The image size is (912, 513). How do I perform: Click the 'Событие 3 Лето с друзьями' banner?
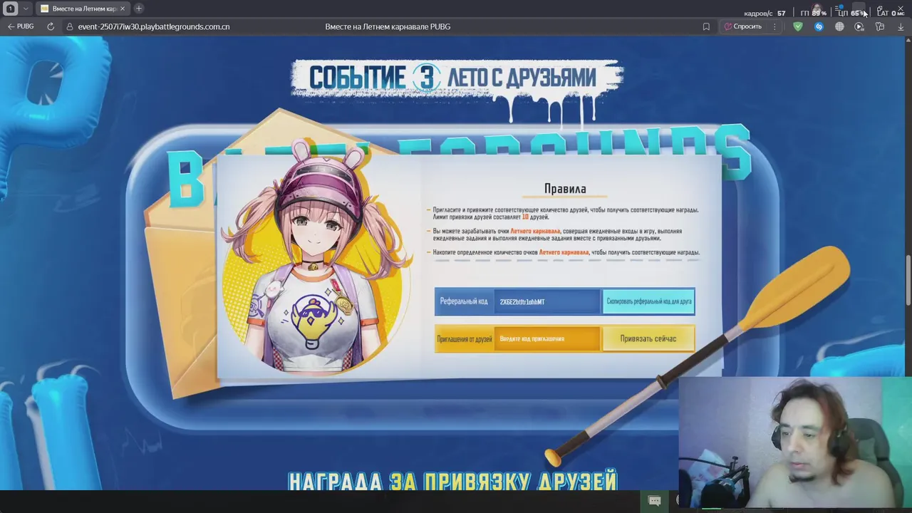click(x=456, y=78)
